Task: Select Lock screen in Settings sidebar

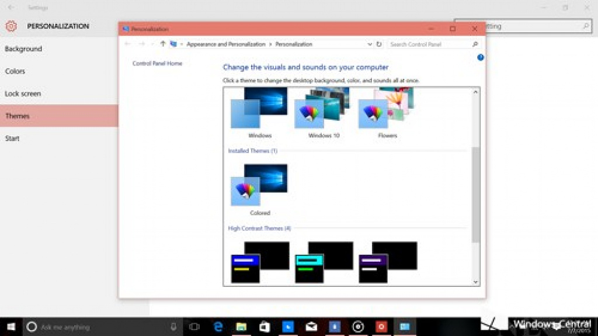Action: coord(23,93)
